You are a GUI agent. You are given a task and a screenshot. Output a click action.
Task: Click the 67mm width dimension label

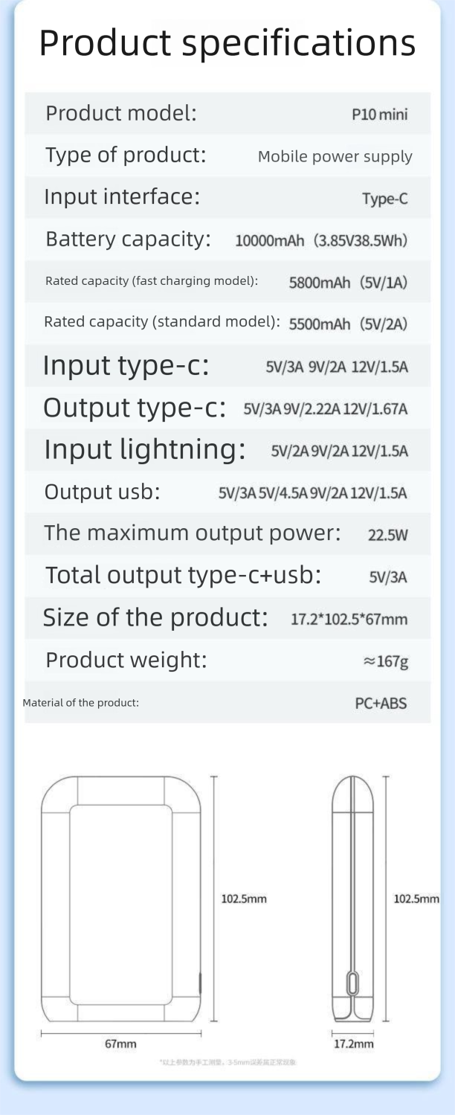(120, 1044)
